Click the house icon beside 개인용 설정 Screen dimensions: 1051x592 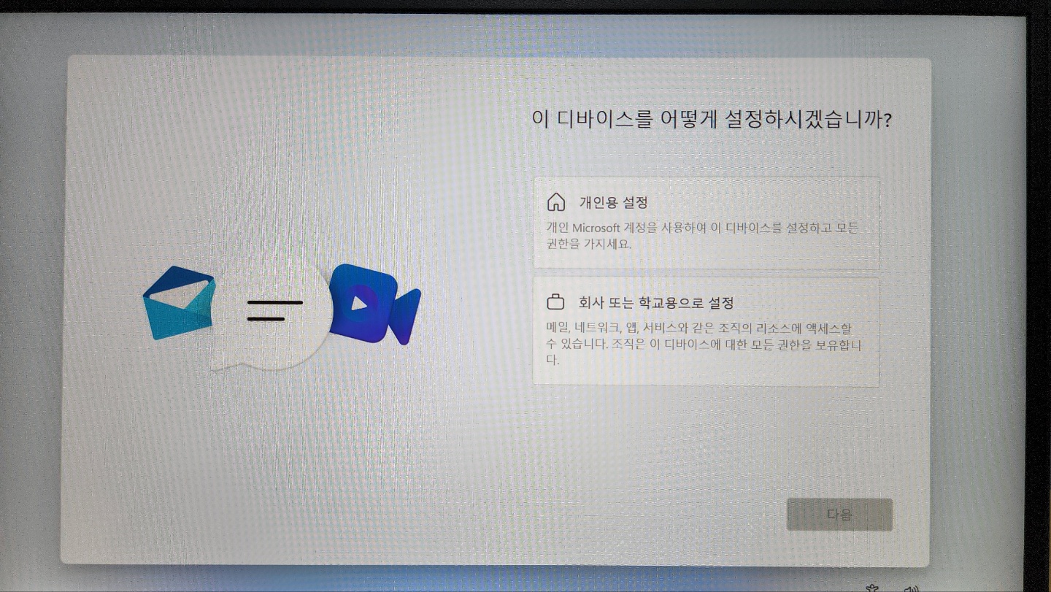pyautogui.click(x=556, y=202)
